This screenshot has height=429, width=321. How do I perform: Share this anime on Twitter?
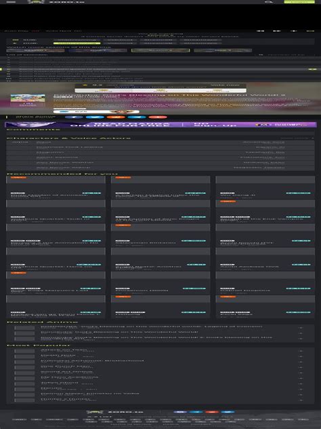click(x=95, y=117)
